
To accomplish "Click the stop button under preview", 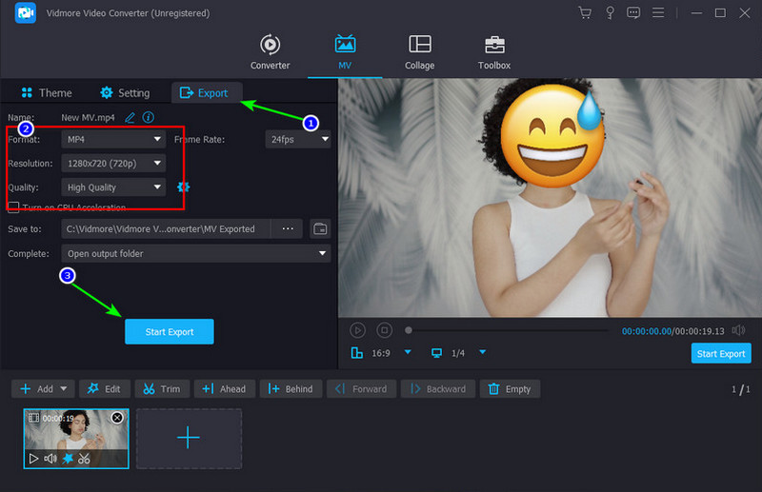I will pos(384,330).
